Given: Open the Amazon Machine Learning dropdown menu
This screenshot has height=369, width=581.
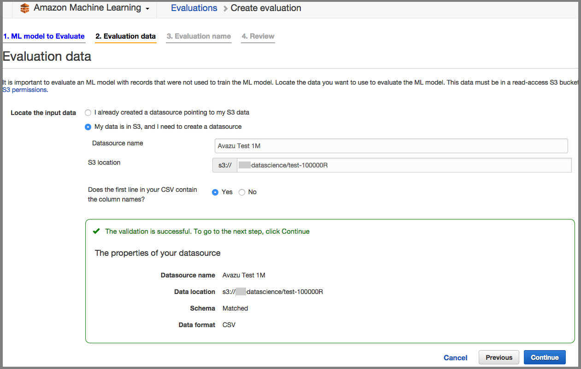Looking at the screenshot, I should pos(91,8).
